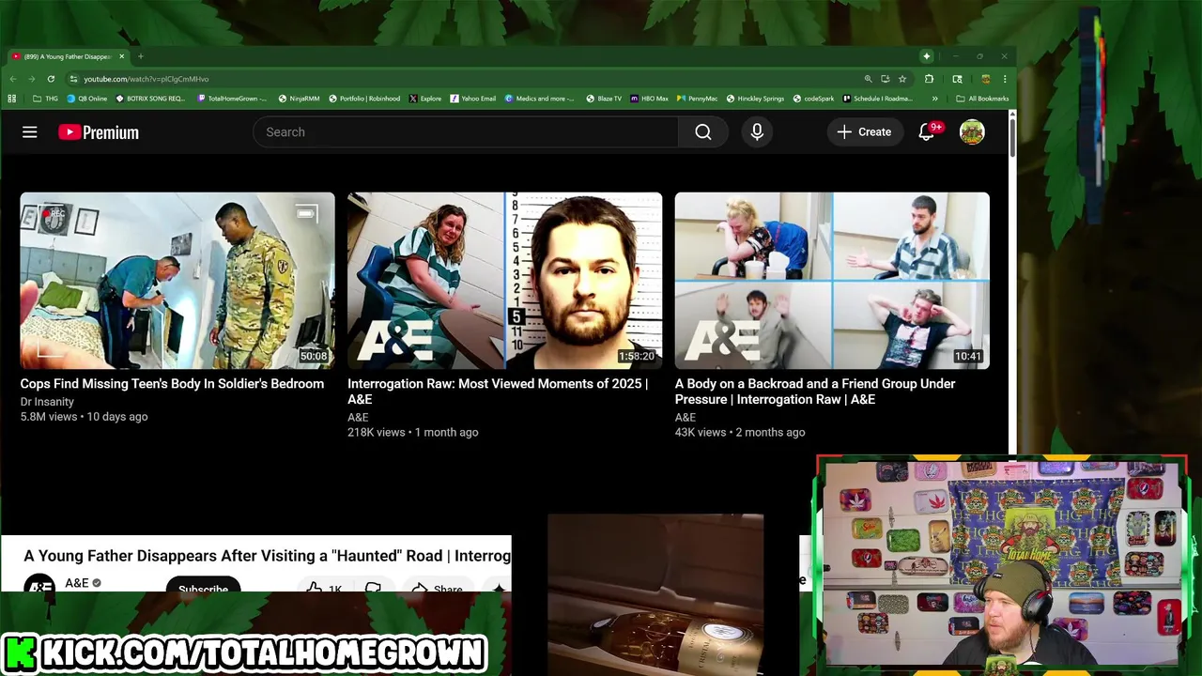Image resolution: width=1202 pixels, height=676 pixels.
Task: Expand hidden bookmarks overflow chevron
Action: click(934, 99)
